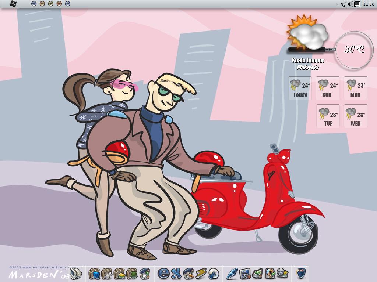377x282 pixels.
Task: Open the Internet Explorer dock icon
Action: [163, 274]
